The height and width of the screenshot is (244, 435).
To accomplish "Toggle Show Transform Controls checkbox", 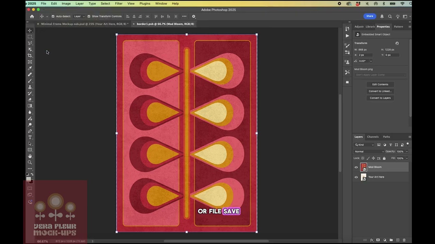I will point(89,16).
